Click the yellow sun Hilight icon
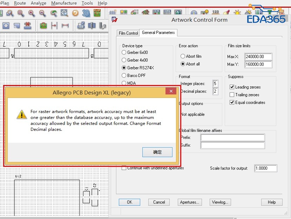The image size is (291, 219). coord(237,13)
